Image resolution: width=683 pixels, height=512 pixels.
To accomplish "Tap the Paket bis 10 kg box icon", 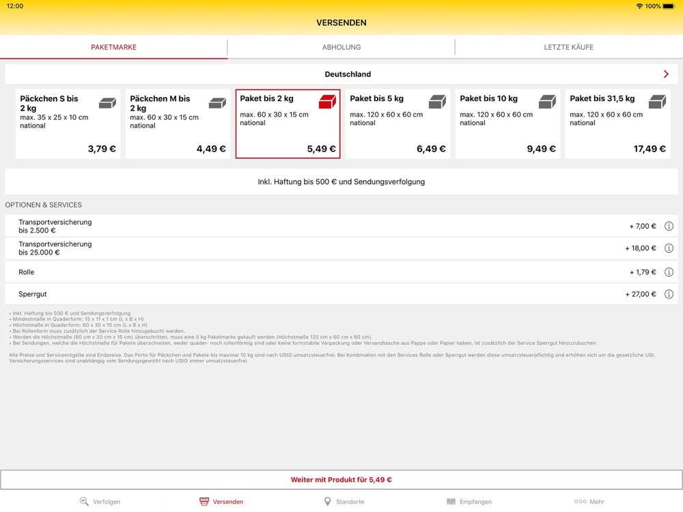I will tap(548, 102).
